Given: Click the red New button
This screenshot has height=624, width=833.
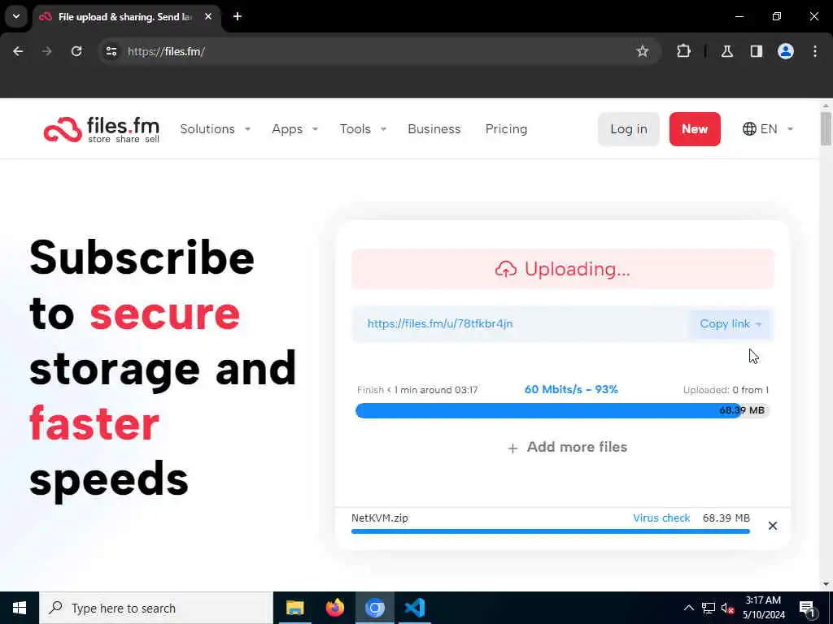Looking at the screenshot, I should (x=695, y=129).
